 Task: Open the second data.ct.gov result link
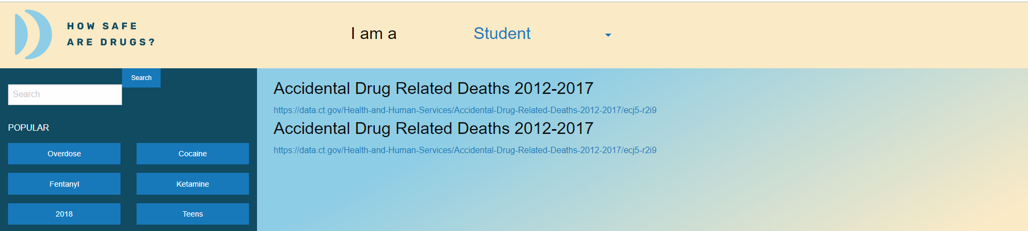click(x=465, y=150)
